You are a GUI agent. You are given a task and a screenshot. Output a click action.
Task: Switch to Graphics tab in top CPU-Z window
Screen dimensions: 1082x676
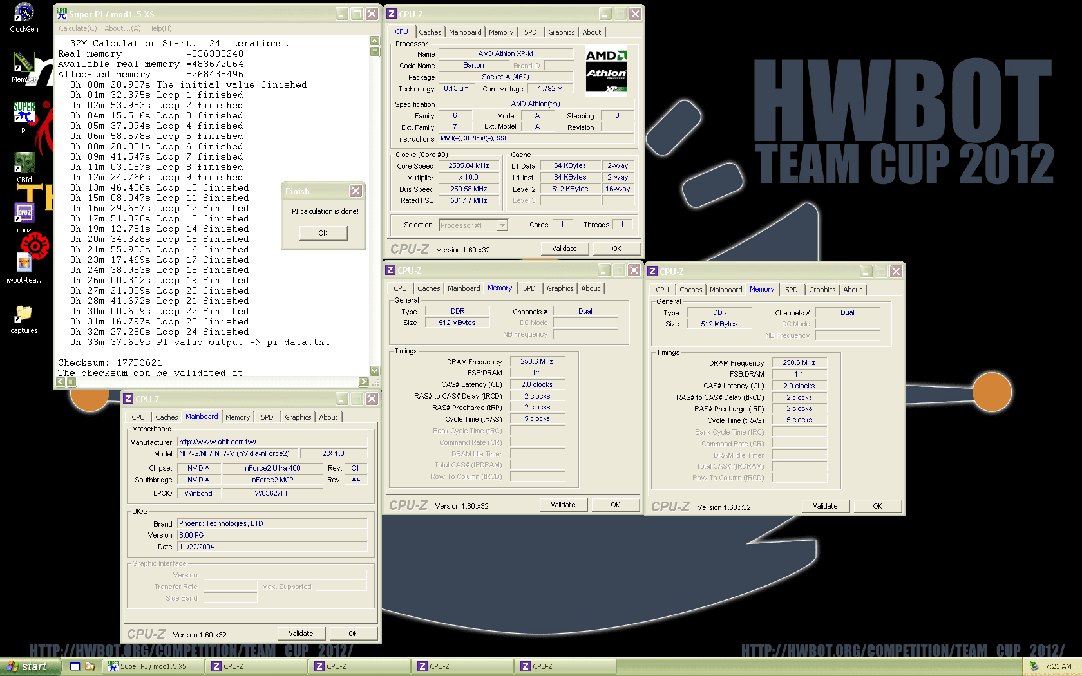click(562, 32)
